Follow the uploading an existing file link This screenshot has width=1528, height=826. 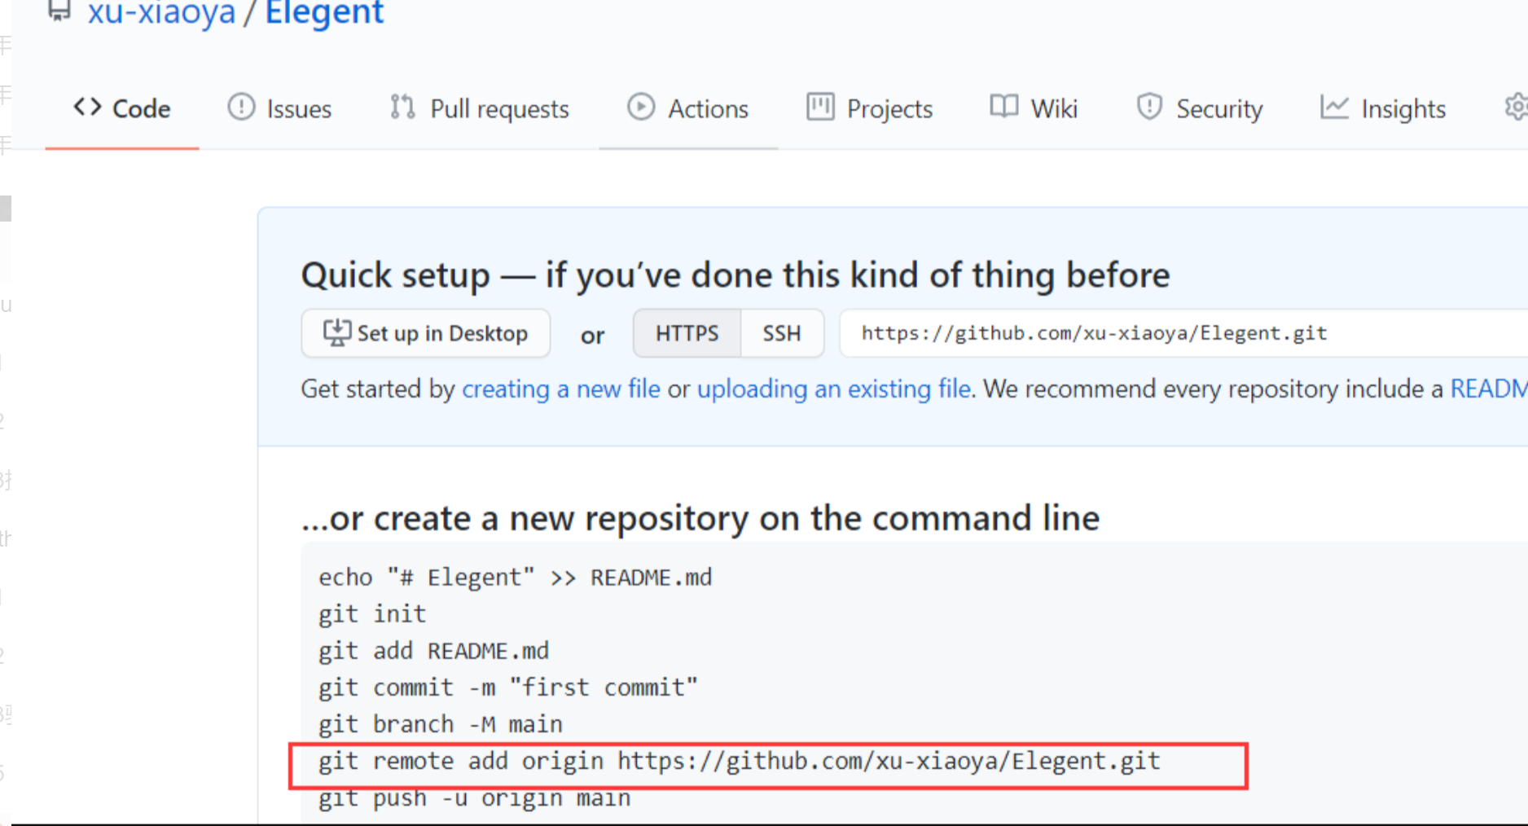(834, 389)
